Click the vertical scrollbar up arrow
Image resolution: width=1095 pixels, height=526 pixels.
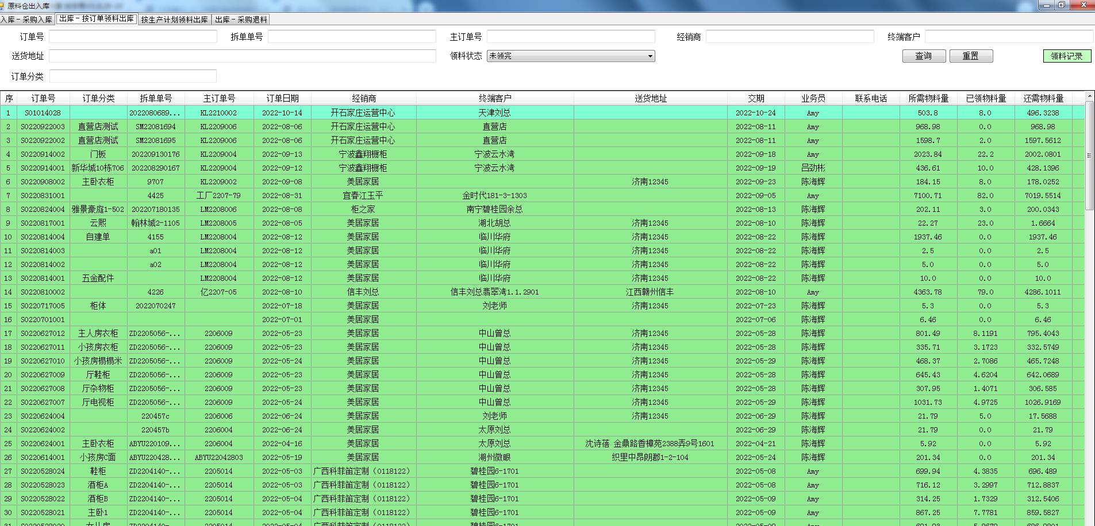click(x=1089, y=96)
